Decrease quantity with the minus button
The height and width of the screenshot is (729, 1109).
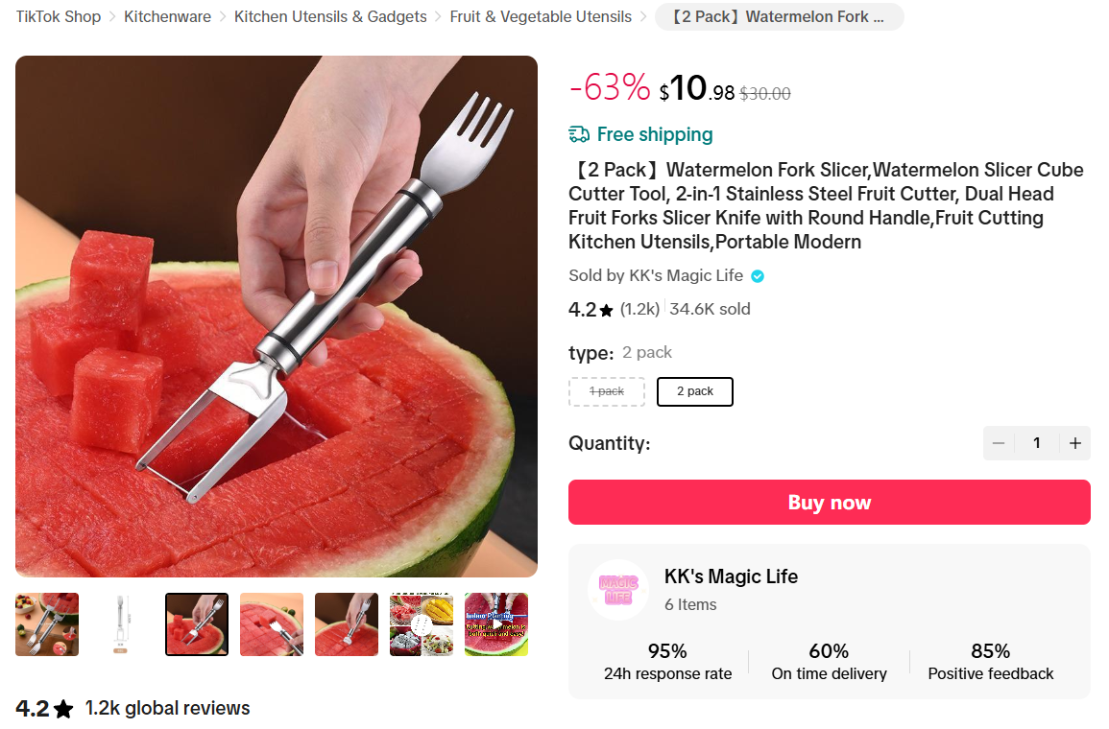click(x=999, y=443)
